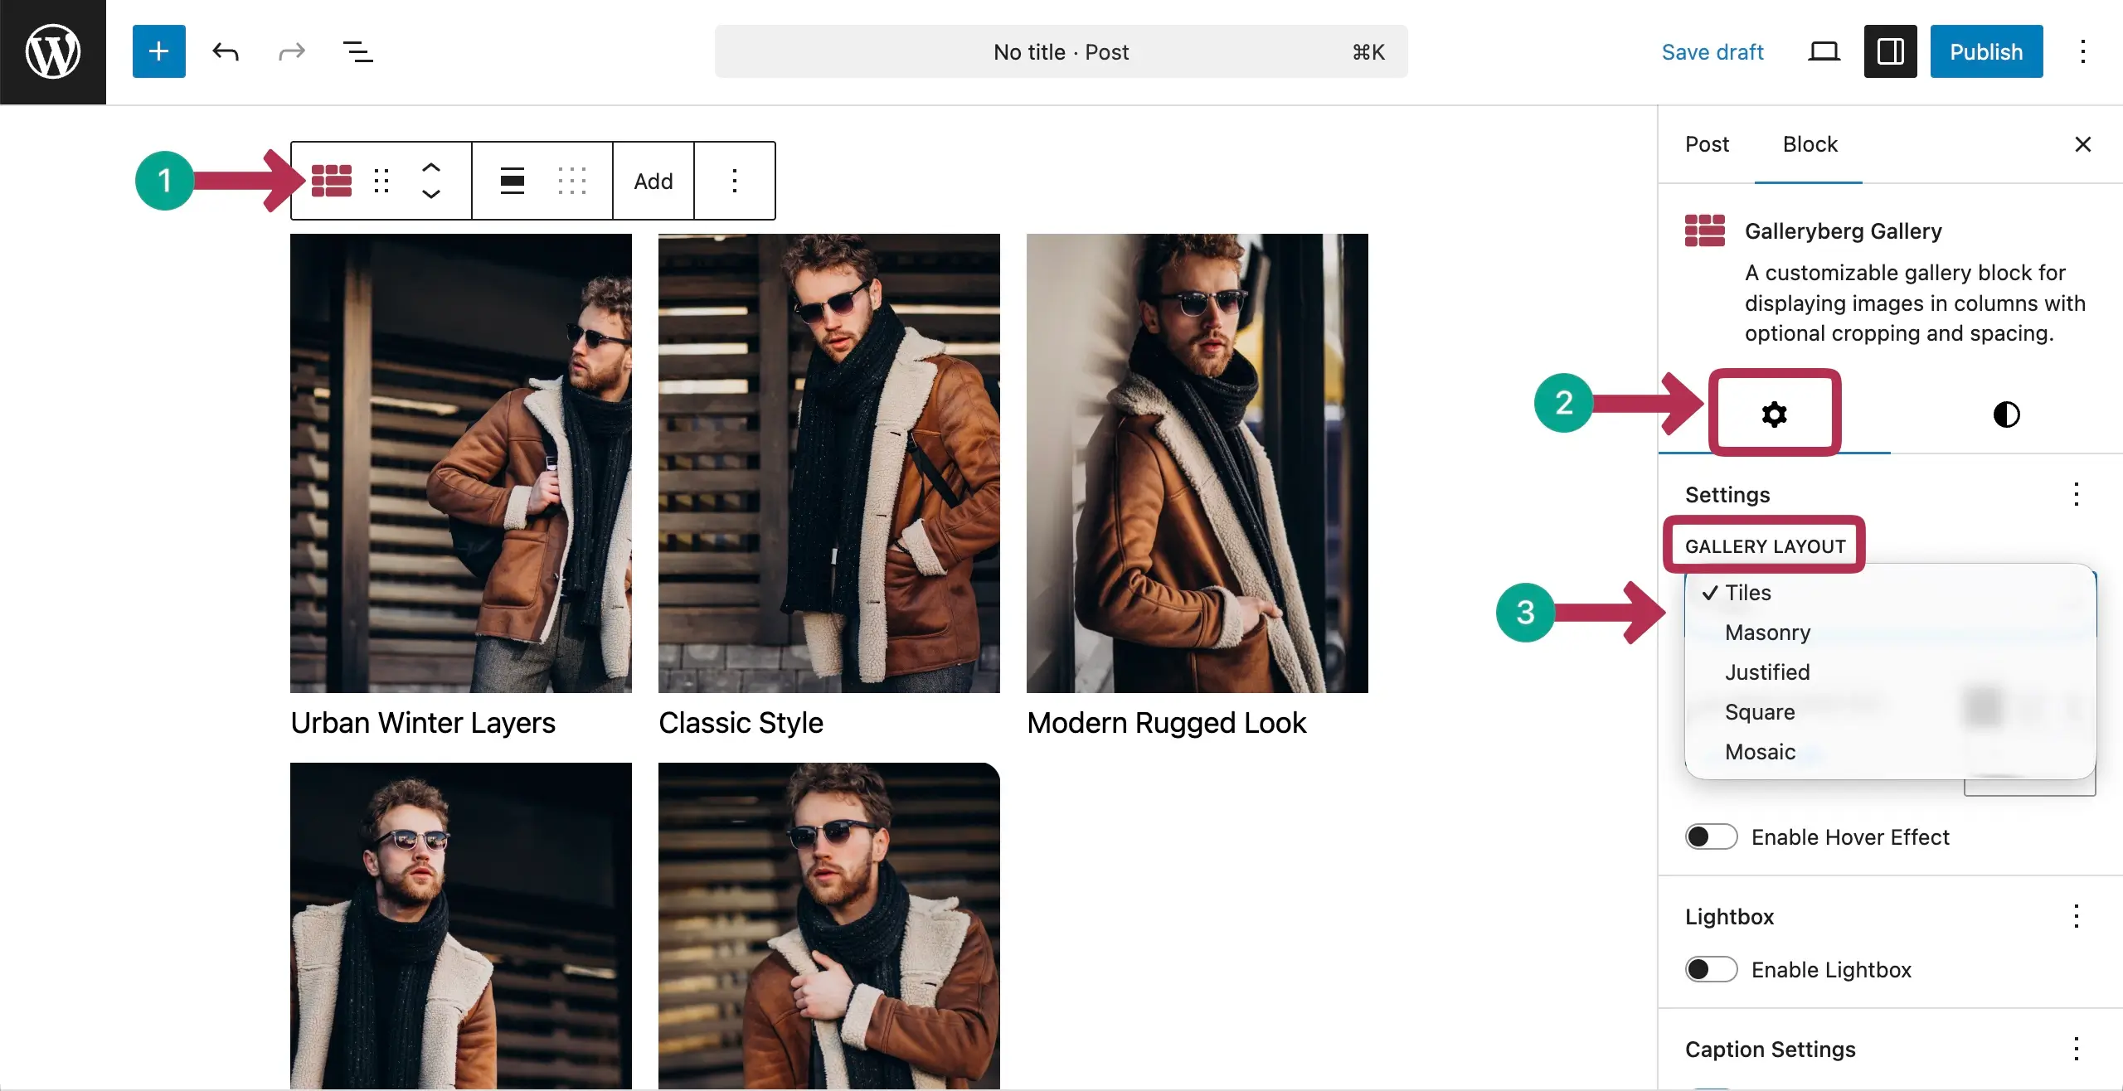Open the document overview panel
The height and width of the screenshot is (1091, 2123).
click(357, 51)
